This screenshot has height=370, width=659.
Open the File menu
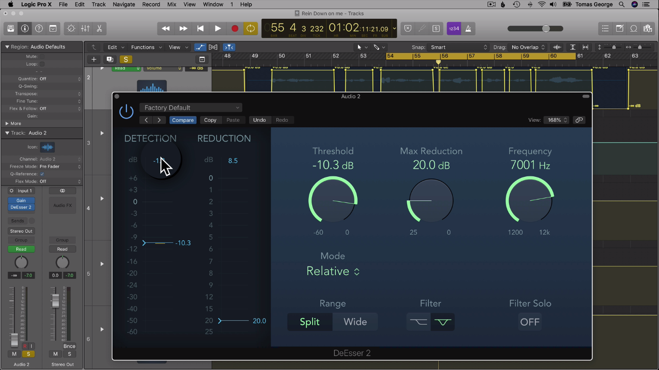pos(63,4)
